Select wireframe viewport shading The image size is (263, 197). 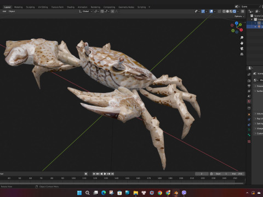[224, 11]
